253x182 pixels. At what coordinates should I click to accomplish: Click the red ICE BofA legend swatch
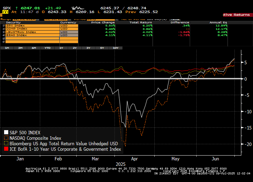coord(6,149)
